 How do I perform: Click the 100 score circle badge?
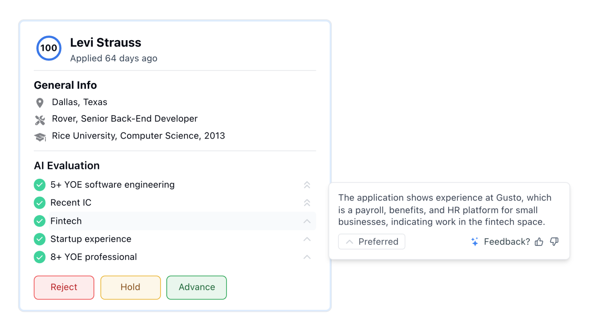49,48
